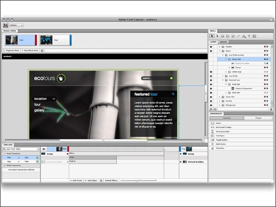Collapse the finder title layer
This screenshot has width=276, height=207.
(226, 60)
